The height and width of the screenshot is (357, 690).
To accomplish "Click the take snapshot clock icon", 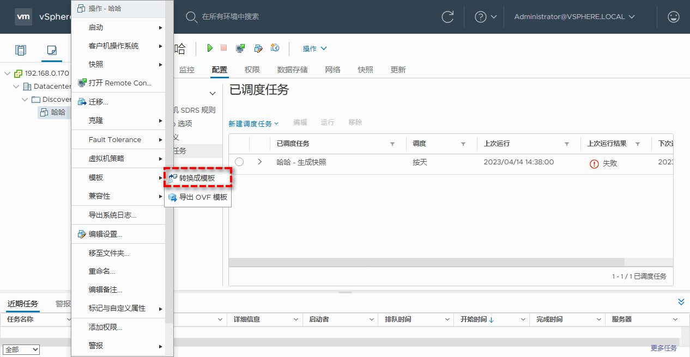I will 275,48.
